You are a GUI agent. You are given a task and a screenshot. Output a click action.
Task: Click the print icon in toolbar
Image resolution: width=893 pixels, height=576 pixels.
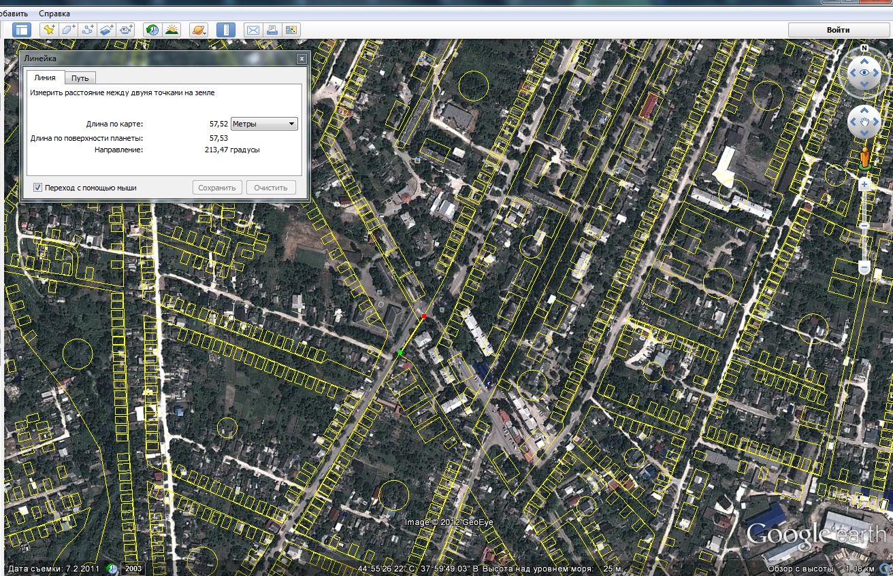(x=272, y=30)
